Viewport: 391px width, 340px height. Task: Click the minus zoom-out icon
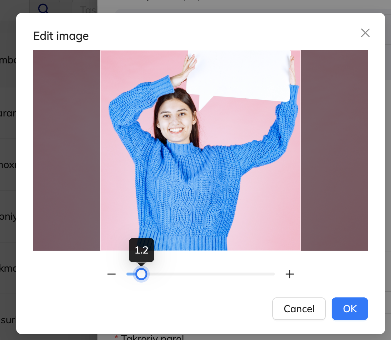(112, 274)
